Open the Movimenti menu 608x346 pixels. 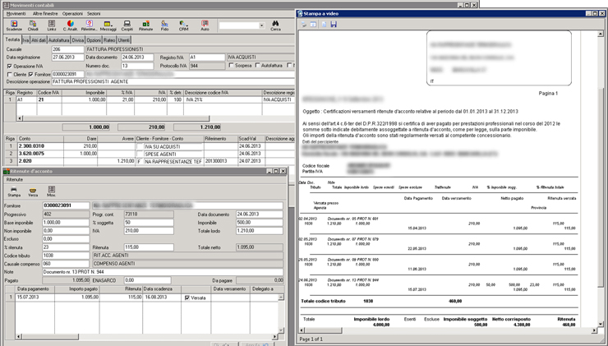(16, 14)
